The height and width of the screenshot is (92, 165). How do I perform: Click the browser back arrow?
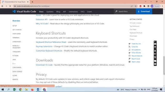tap(2, 6)
